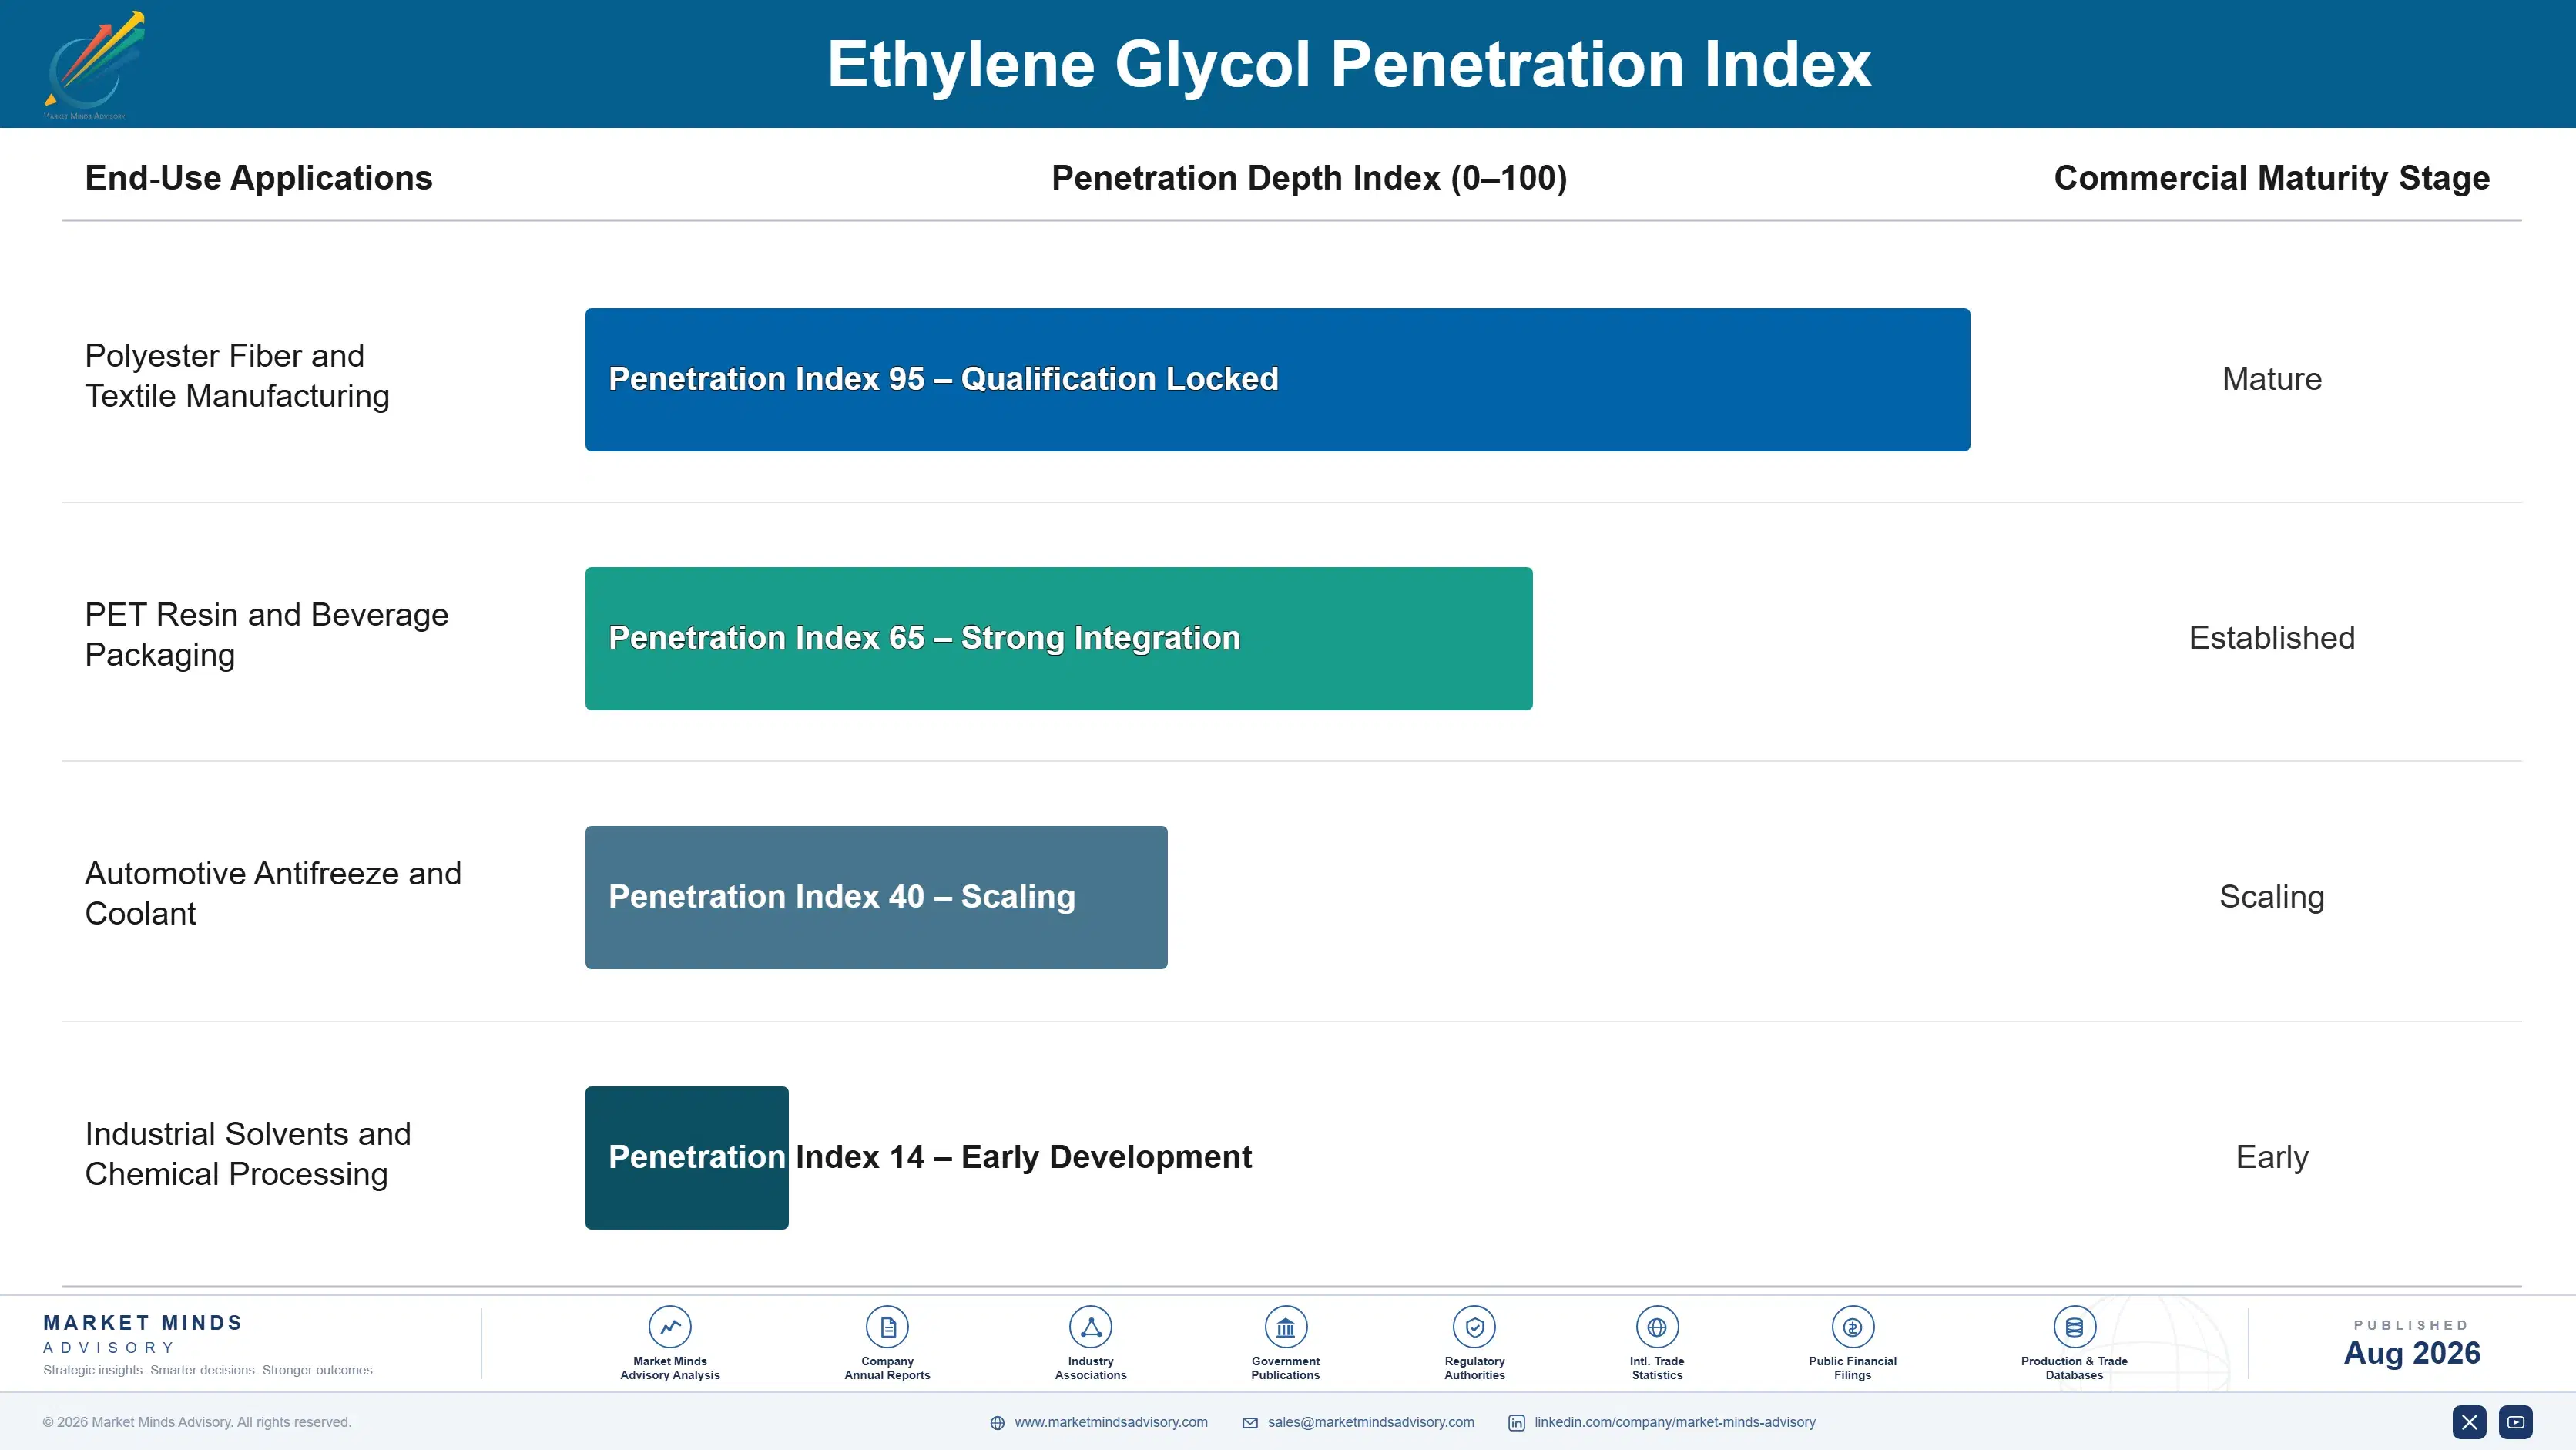This screenshot has height=1450, width=2576.
Task: Click the 'Early' maturity stage value
Action: click(2272, 1157)
